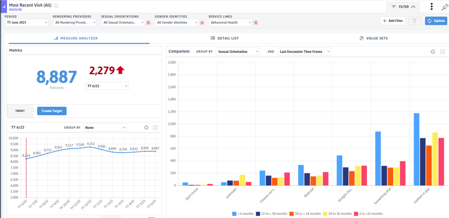449x218 pixels.
Task: Open the TY 6/22 comparison period dropdown
Action: pyautogui.click(x=107, y=86)
